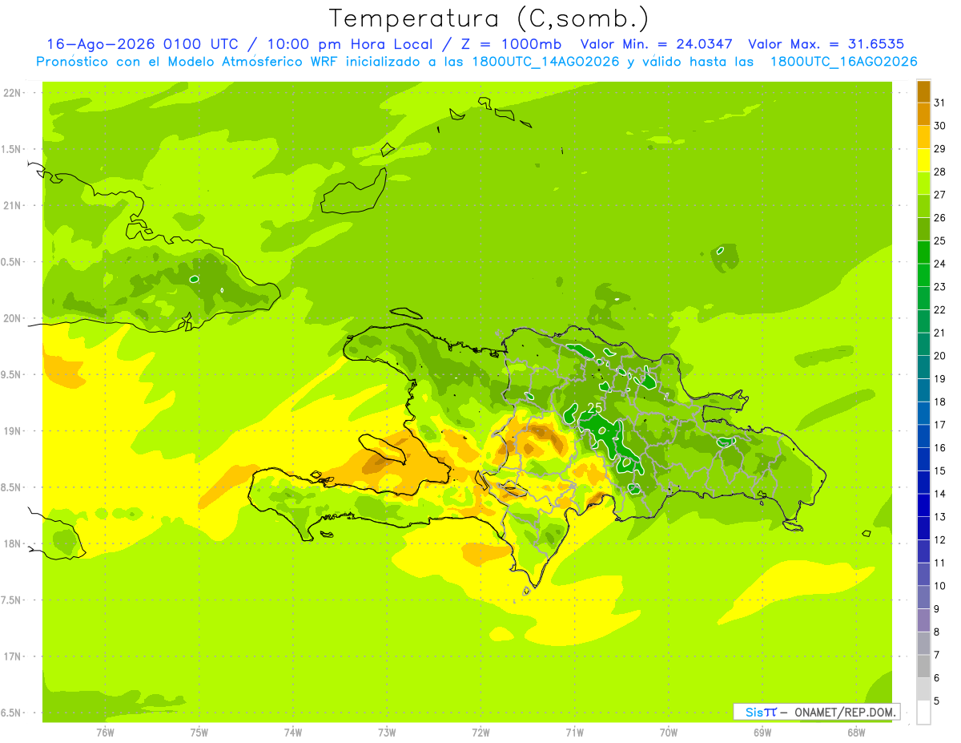Click the gray legend swatch between 6 and 7
The image size is (961, 743).
click(x=923, y=666)
